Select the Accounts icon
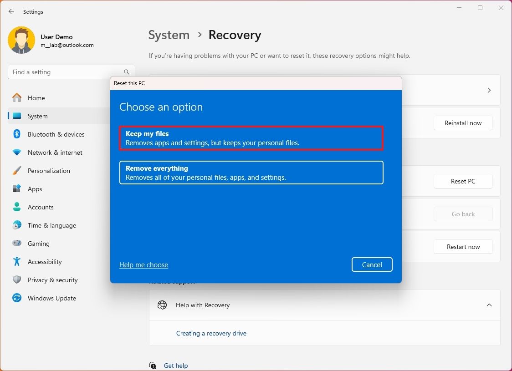Screen dimensions: 512x371 pos(17,207)
